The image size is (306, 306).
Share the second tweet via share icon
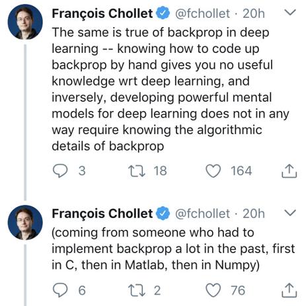click(x=289, y=290)
